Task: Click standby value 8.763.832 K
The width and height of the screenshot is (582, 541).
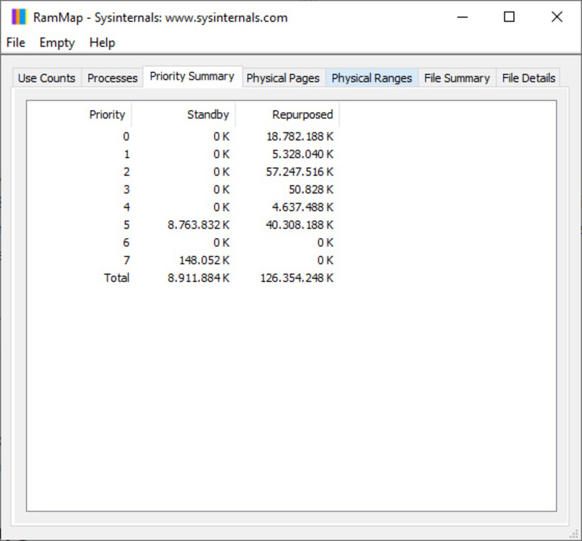Action: (x=199, y=225)
